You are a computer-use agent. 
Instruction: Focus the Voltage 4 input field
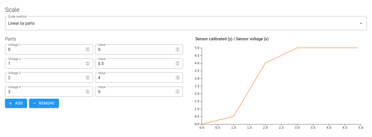(x=49, y=92)
